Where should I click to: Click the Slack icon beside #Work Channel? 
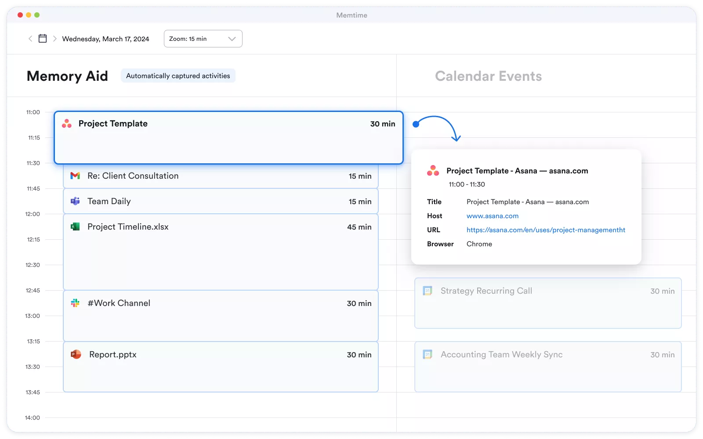point(75,303)
